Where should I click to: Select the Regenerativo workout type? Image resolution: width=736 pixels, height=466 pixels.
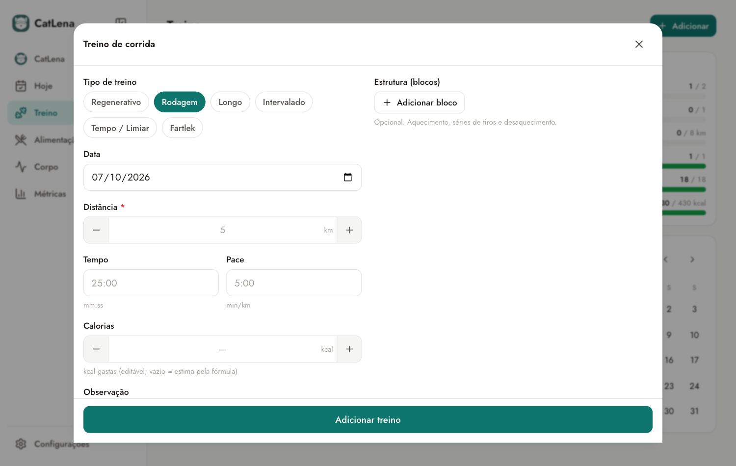tap(116, 102)
